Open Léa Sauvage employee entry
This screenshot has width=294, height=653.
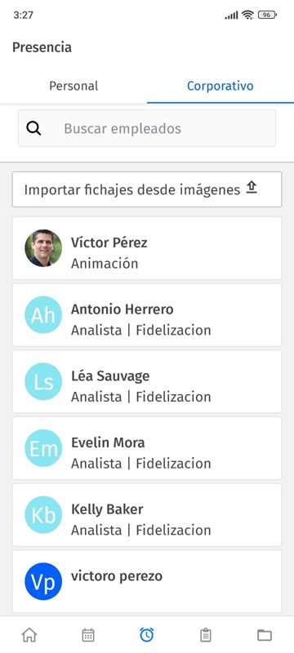[147, 381]
